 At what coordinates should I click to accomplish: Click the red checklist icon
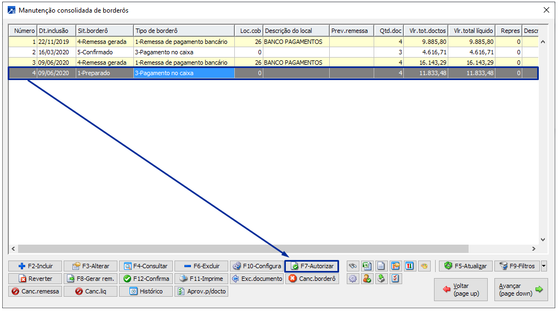(396, 279)
